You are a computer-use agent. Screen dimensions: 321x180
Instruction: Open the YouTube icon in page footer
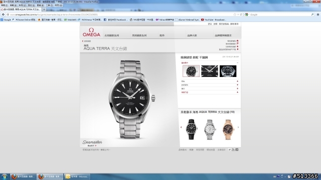(x=233, y=149)
